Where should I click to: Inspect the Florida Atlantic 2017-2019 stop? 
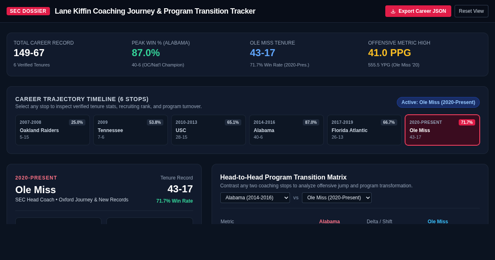point(364,130)
